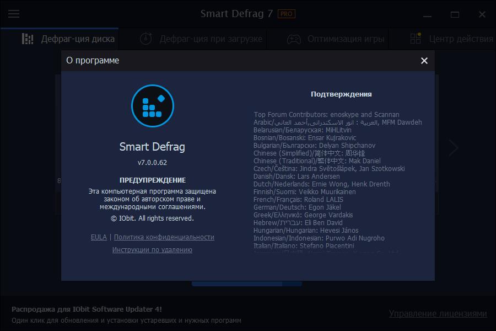496x331 pixels.
Task: Click Indonesian credit Purwo Adi Nugroho
Action: tap(319, 238)
